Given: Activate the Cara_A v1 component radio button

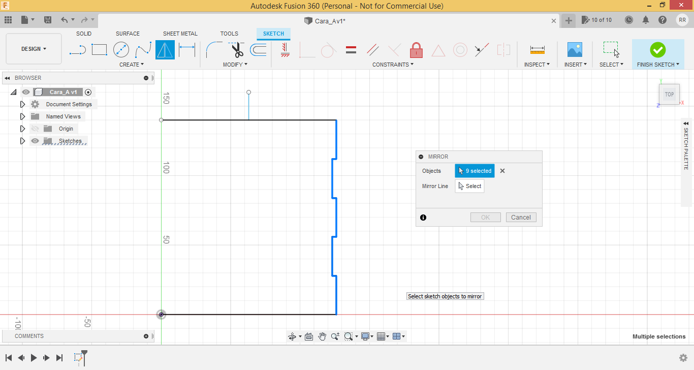Looking at the screenshot, I should [88, 92].
